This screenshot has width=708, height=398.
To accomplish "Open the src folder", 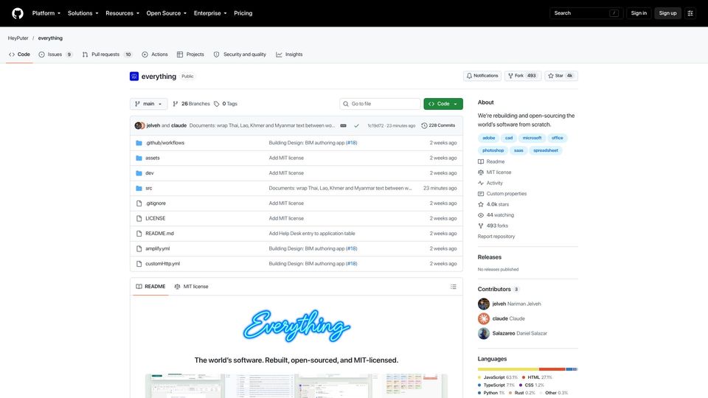I will 148,188.
